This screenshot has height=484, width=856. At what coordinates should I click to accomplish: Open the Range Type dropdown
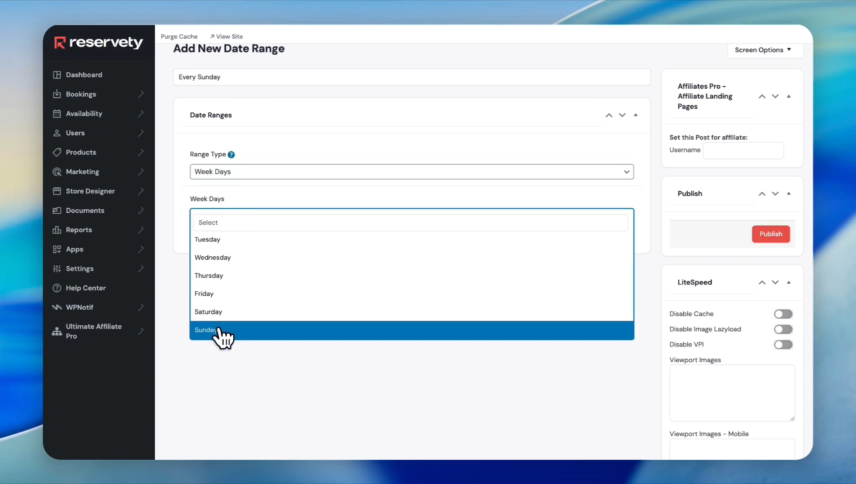[411, 172]
